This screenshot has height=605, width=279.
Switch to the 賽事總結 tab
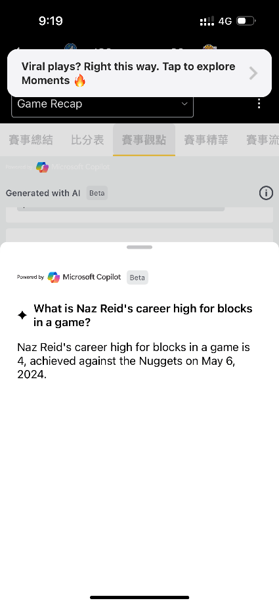point(31,140)
